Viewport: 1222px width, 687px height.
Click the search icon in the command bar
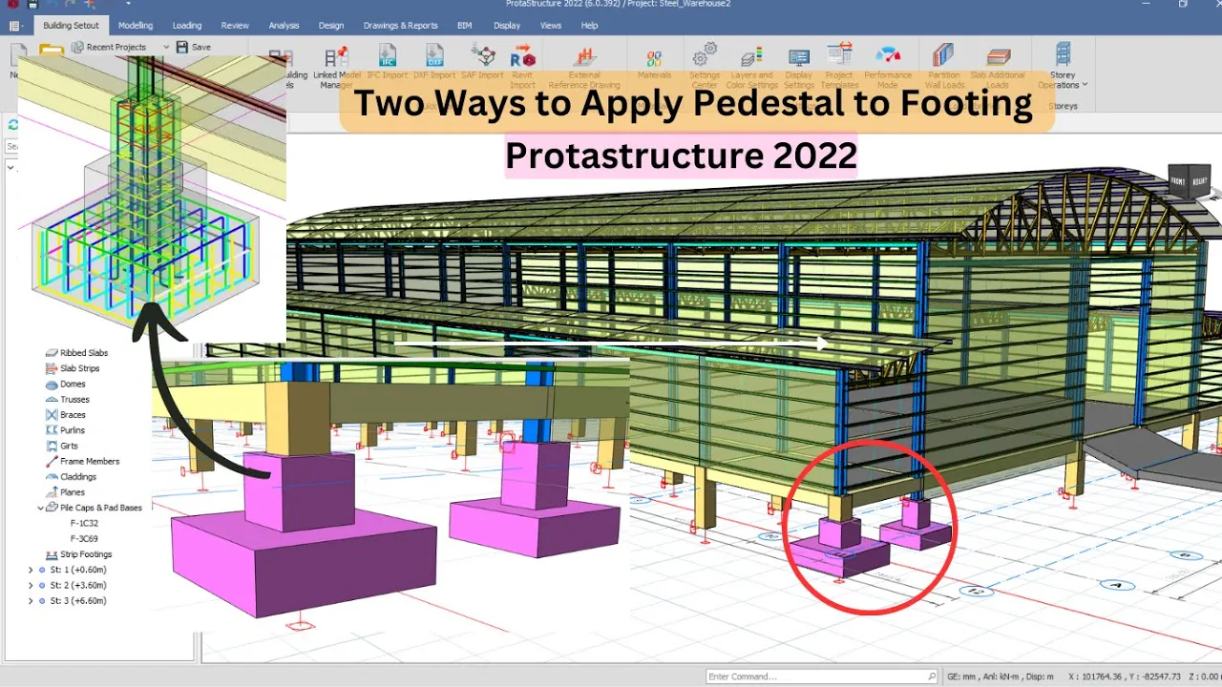pos(932,677)
